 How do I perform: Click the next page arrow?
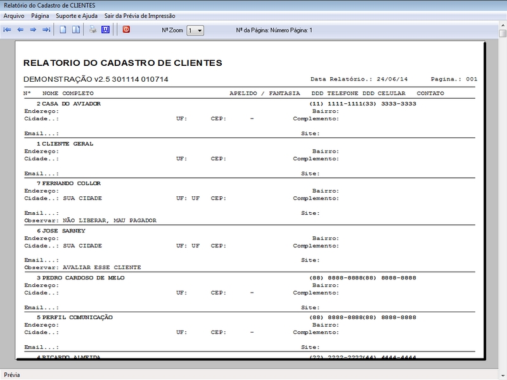[33, 30]
